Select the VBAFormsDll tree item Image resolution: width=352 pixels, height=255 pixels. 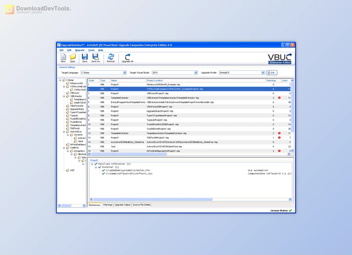[77, 106]
